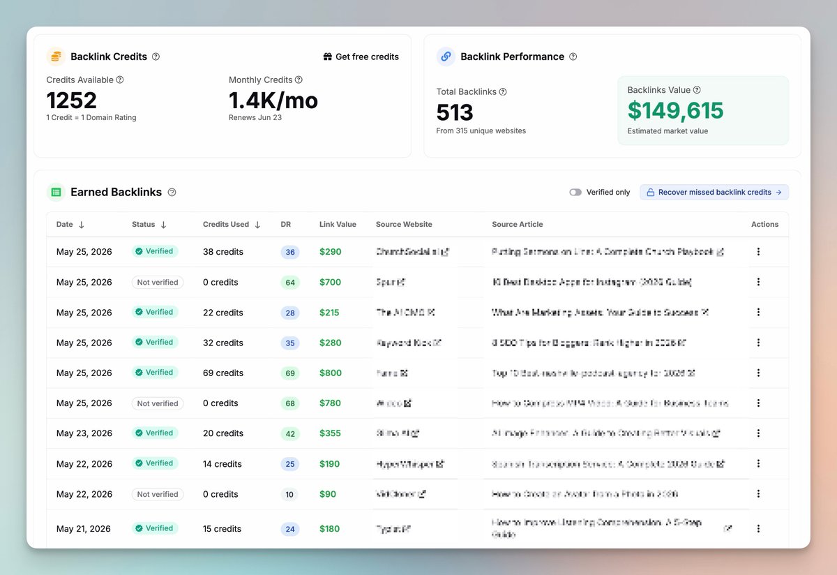837x575 pixels.
Task: Click the 1252 credits available value
Action: pyautogui.click(x=72, y=100)
